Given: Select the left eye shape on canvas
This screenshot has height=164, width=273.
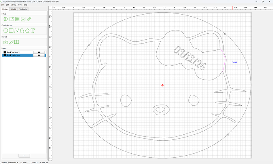Looking at the screenshot, I should tap(126, 101).
